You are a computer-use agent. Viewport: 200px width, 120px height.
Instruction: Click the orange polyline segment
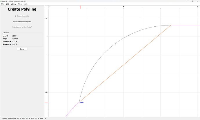point(125,64)
